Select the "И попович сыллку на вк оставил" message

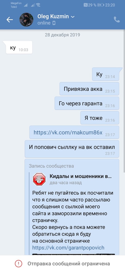[x=72, y=149]
